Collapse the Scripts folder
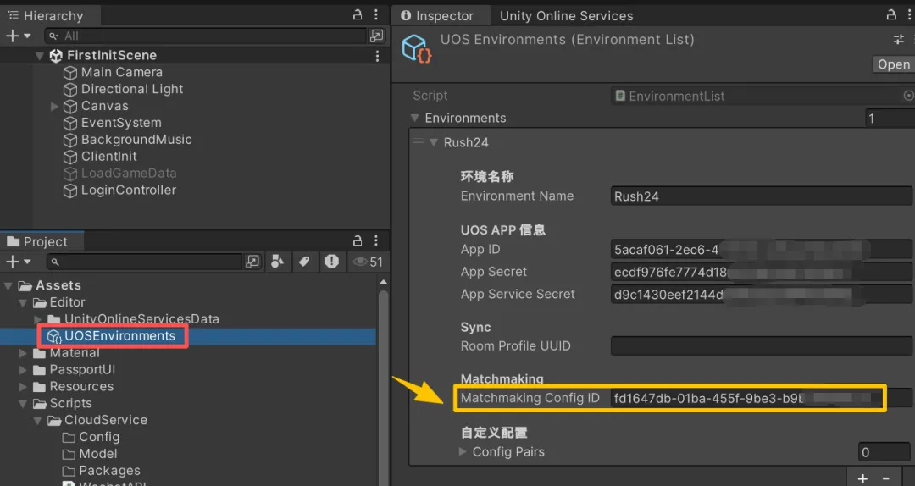 pyautogui.click(x=23, y=404)
